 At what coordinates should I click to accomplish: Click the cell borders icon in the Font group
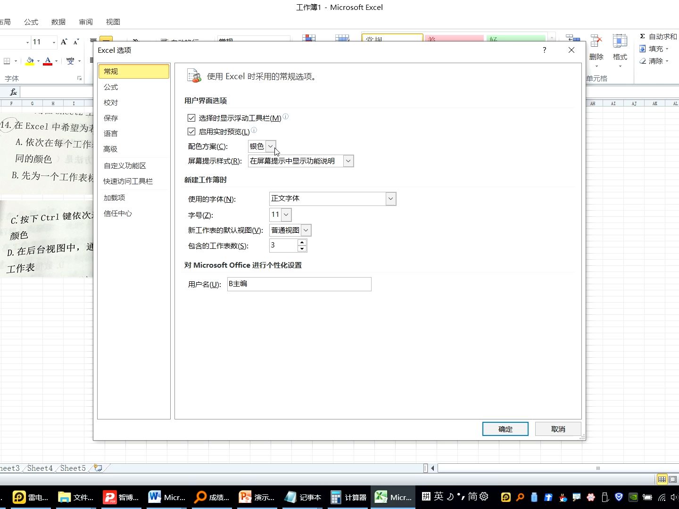click(x=7, y=61)
